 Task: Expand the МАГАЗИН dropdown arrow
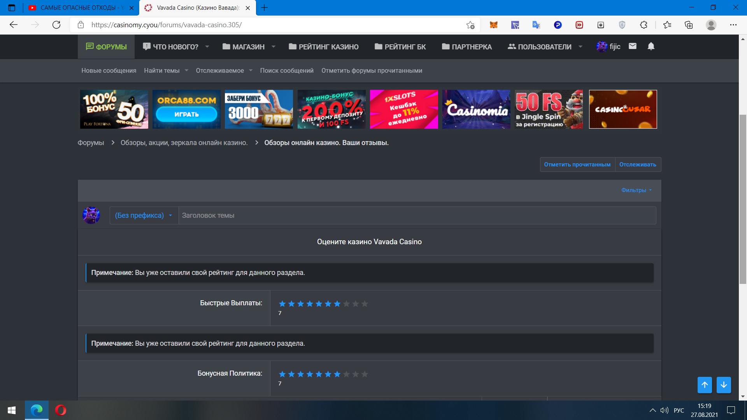[274, 47]
